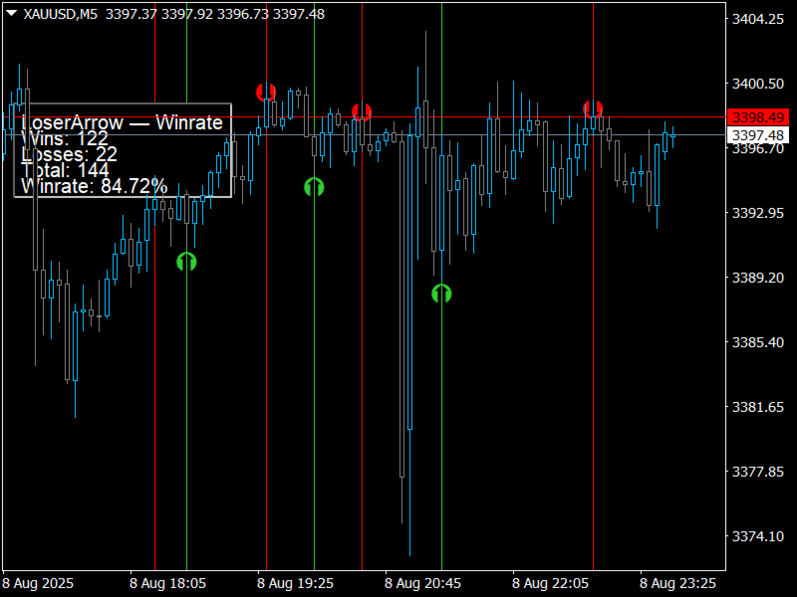Select the second green buy arrow signal

point(314,187)
